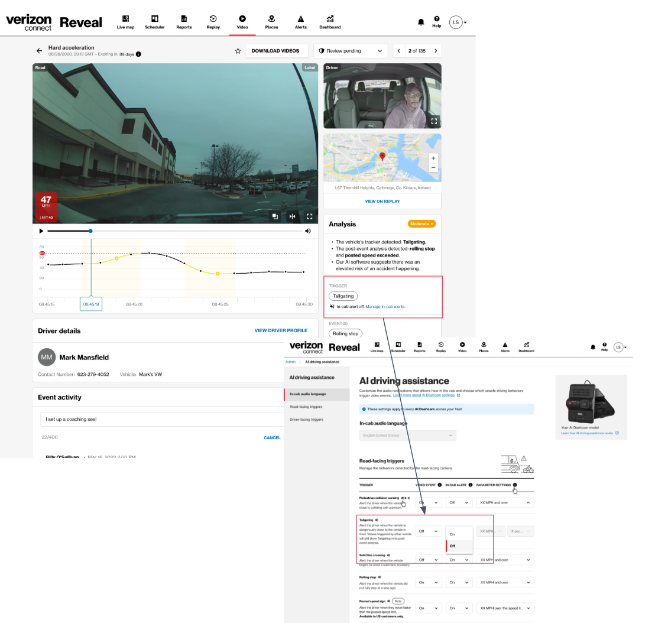655x623 pixels.
Task: Click the In-cab alert info icon
Action: [471, 485]
